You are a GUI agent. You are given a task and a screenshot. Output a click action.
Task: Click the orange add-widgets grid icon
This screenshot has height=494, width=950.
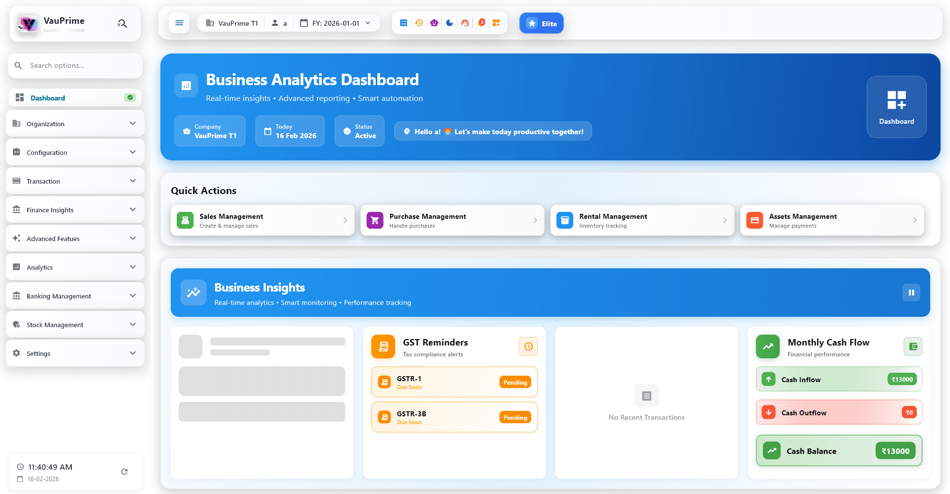[496, 23]
